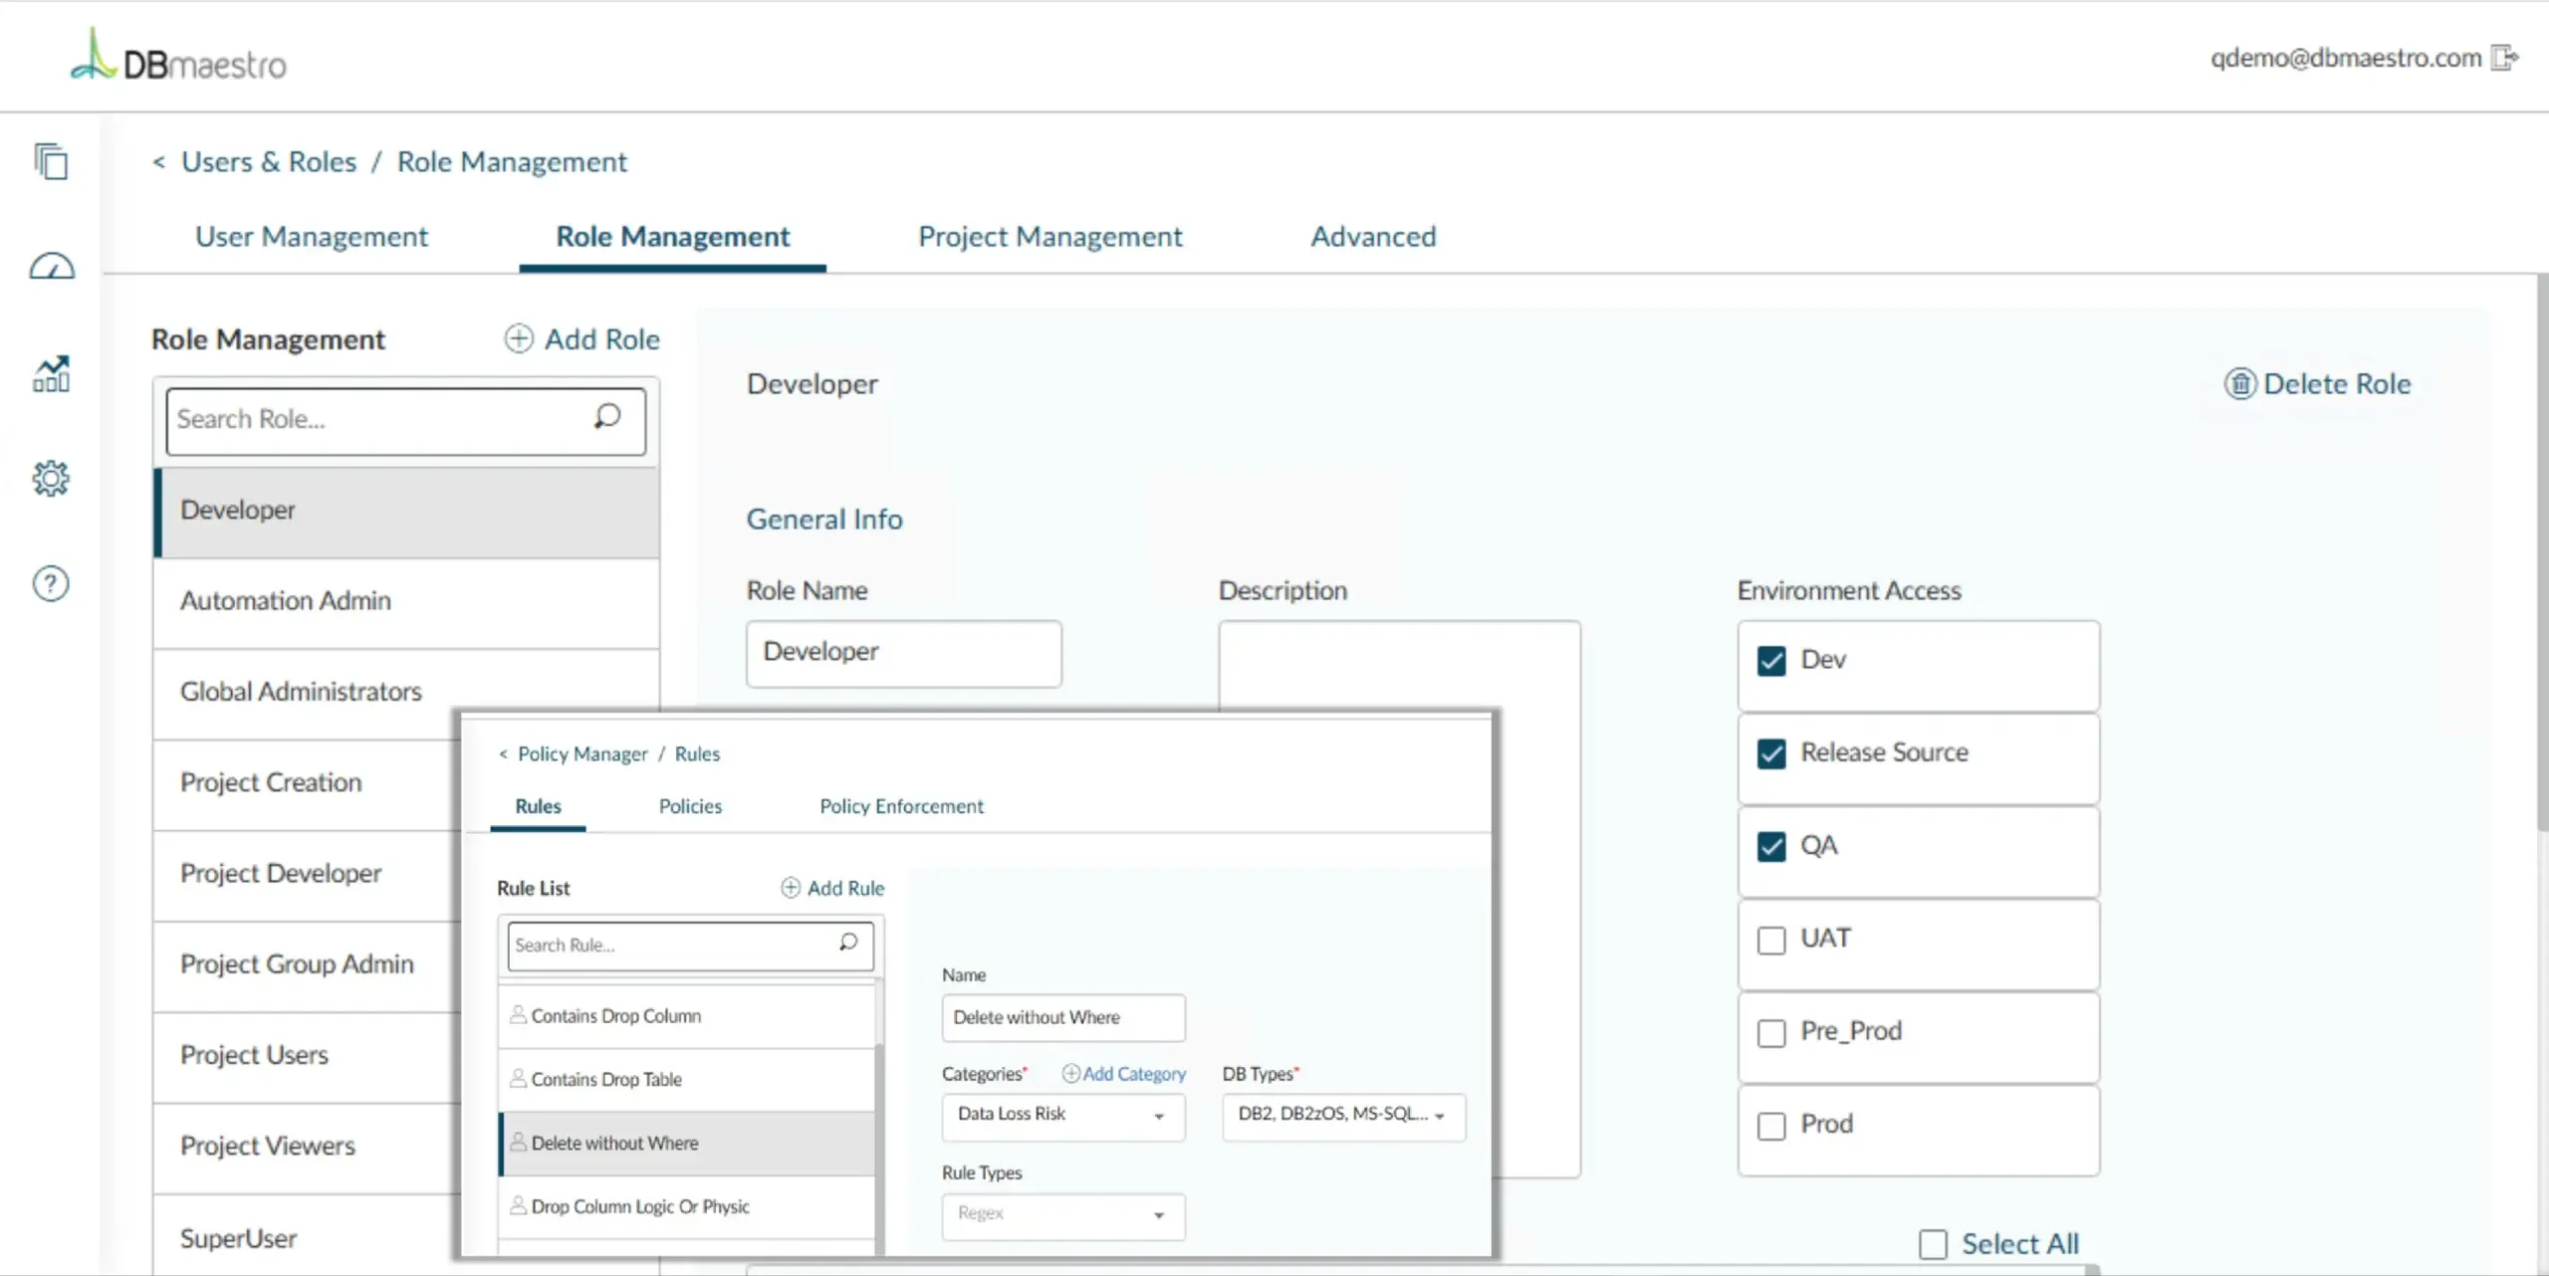Select the Automation Admin role
This screenshot has height=1276, width=2549.
286,601
